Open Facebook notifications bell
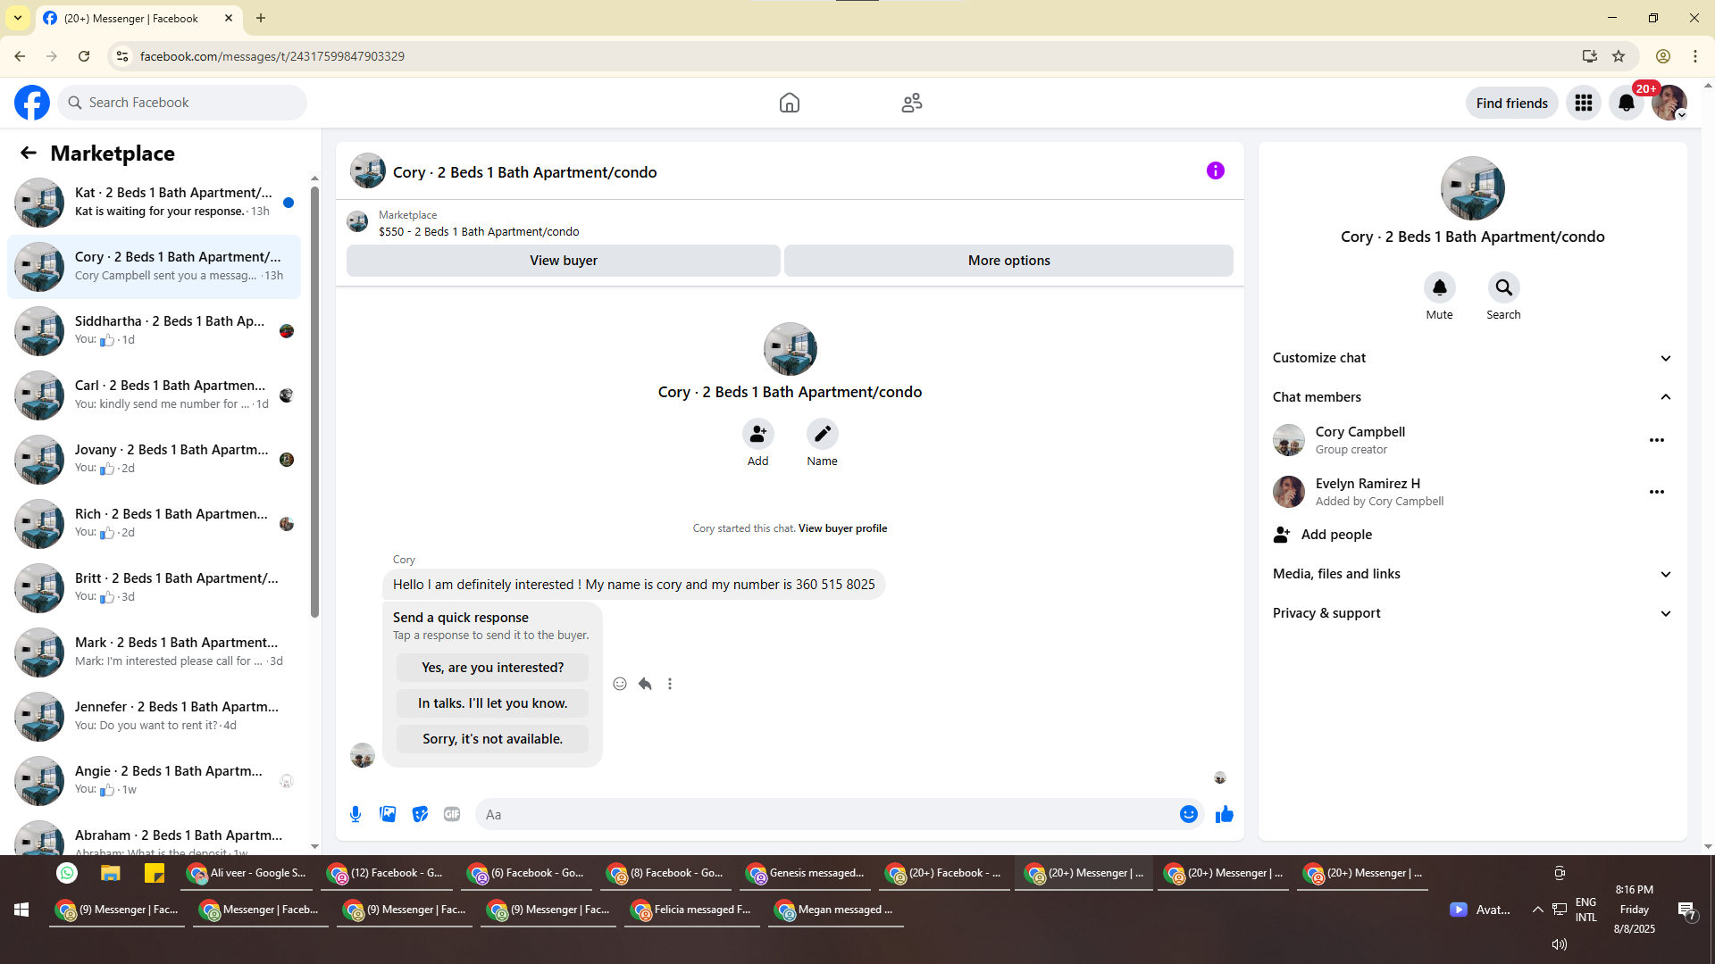 coord(1626,103)
